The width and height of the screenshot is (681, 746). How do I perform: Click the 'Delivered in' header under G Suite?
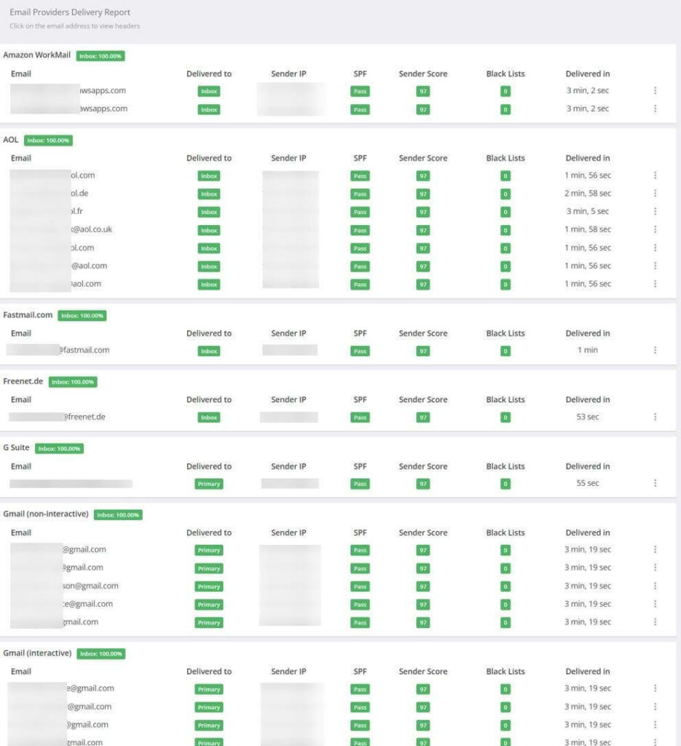pos(588,466)
